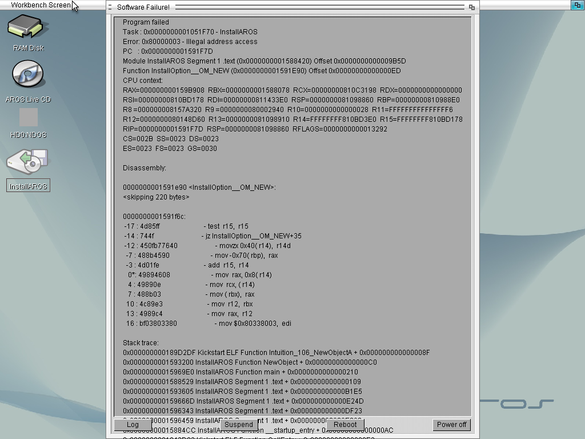Image resolution: width=585 pixels, height=439 pixels.
Task: Click the Workbench Screen title bar text
Action: [41, 5]
